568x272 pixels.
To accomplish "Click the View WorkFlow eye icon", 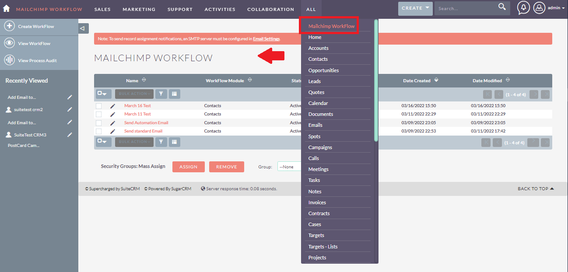I will click(x=10, y=43).
